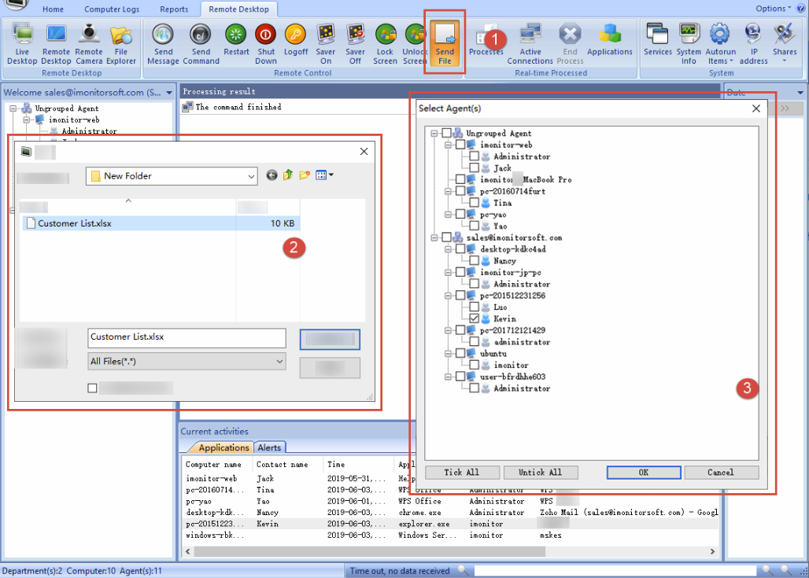Click the Lock Screen icon

click(385, 44)
